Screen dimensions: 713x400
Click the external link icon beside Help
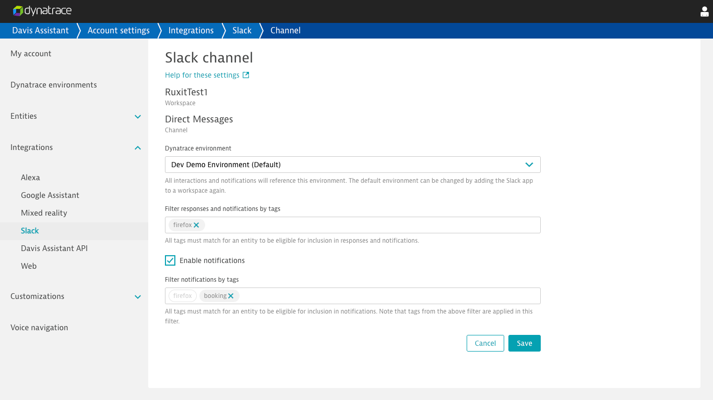click(x=246, y=75)
